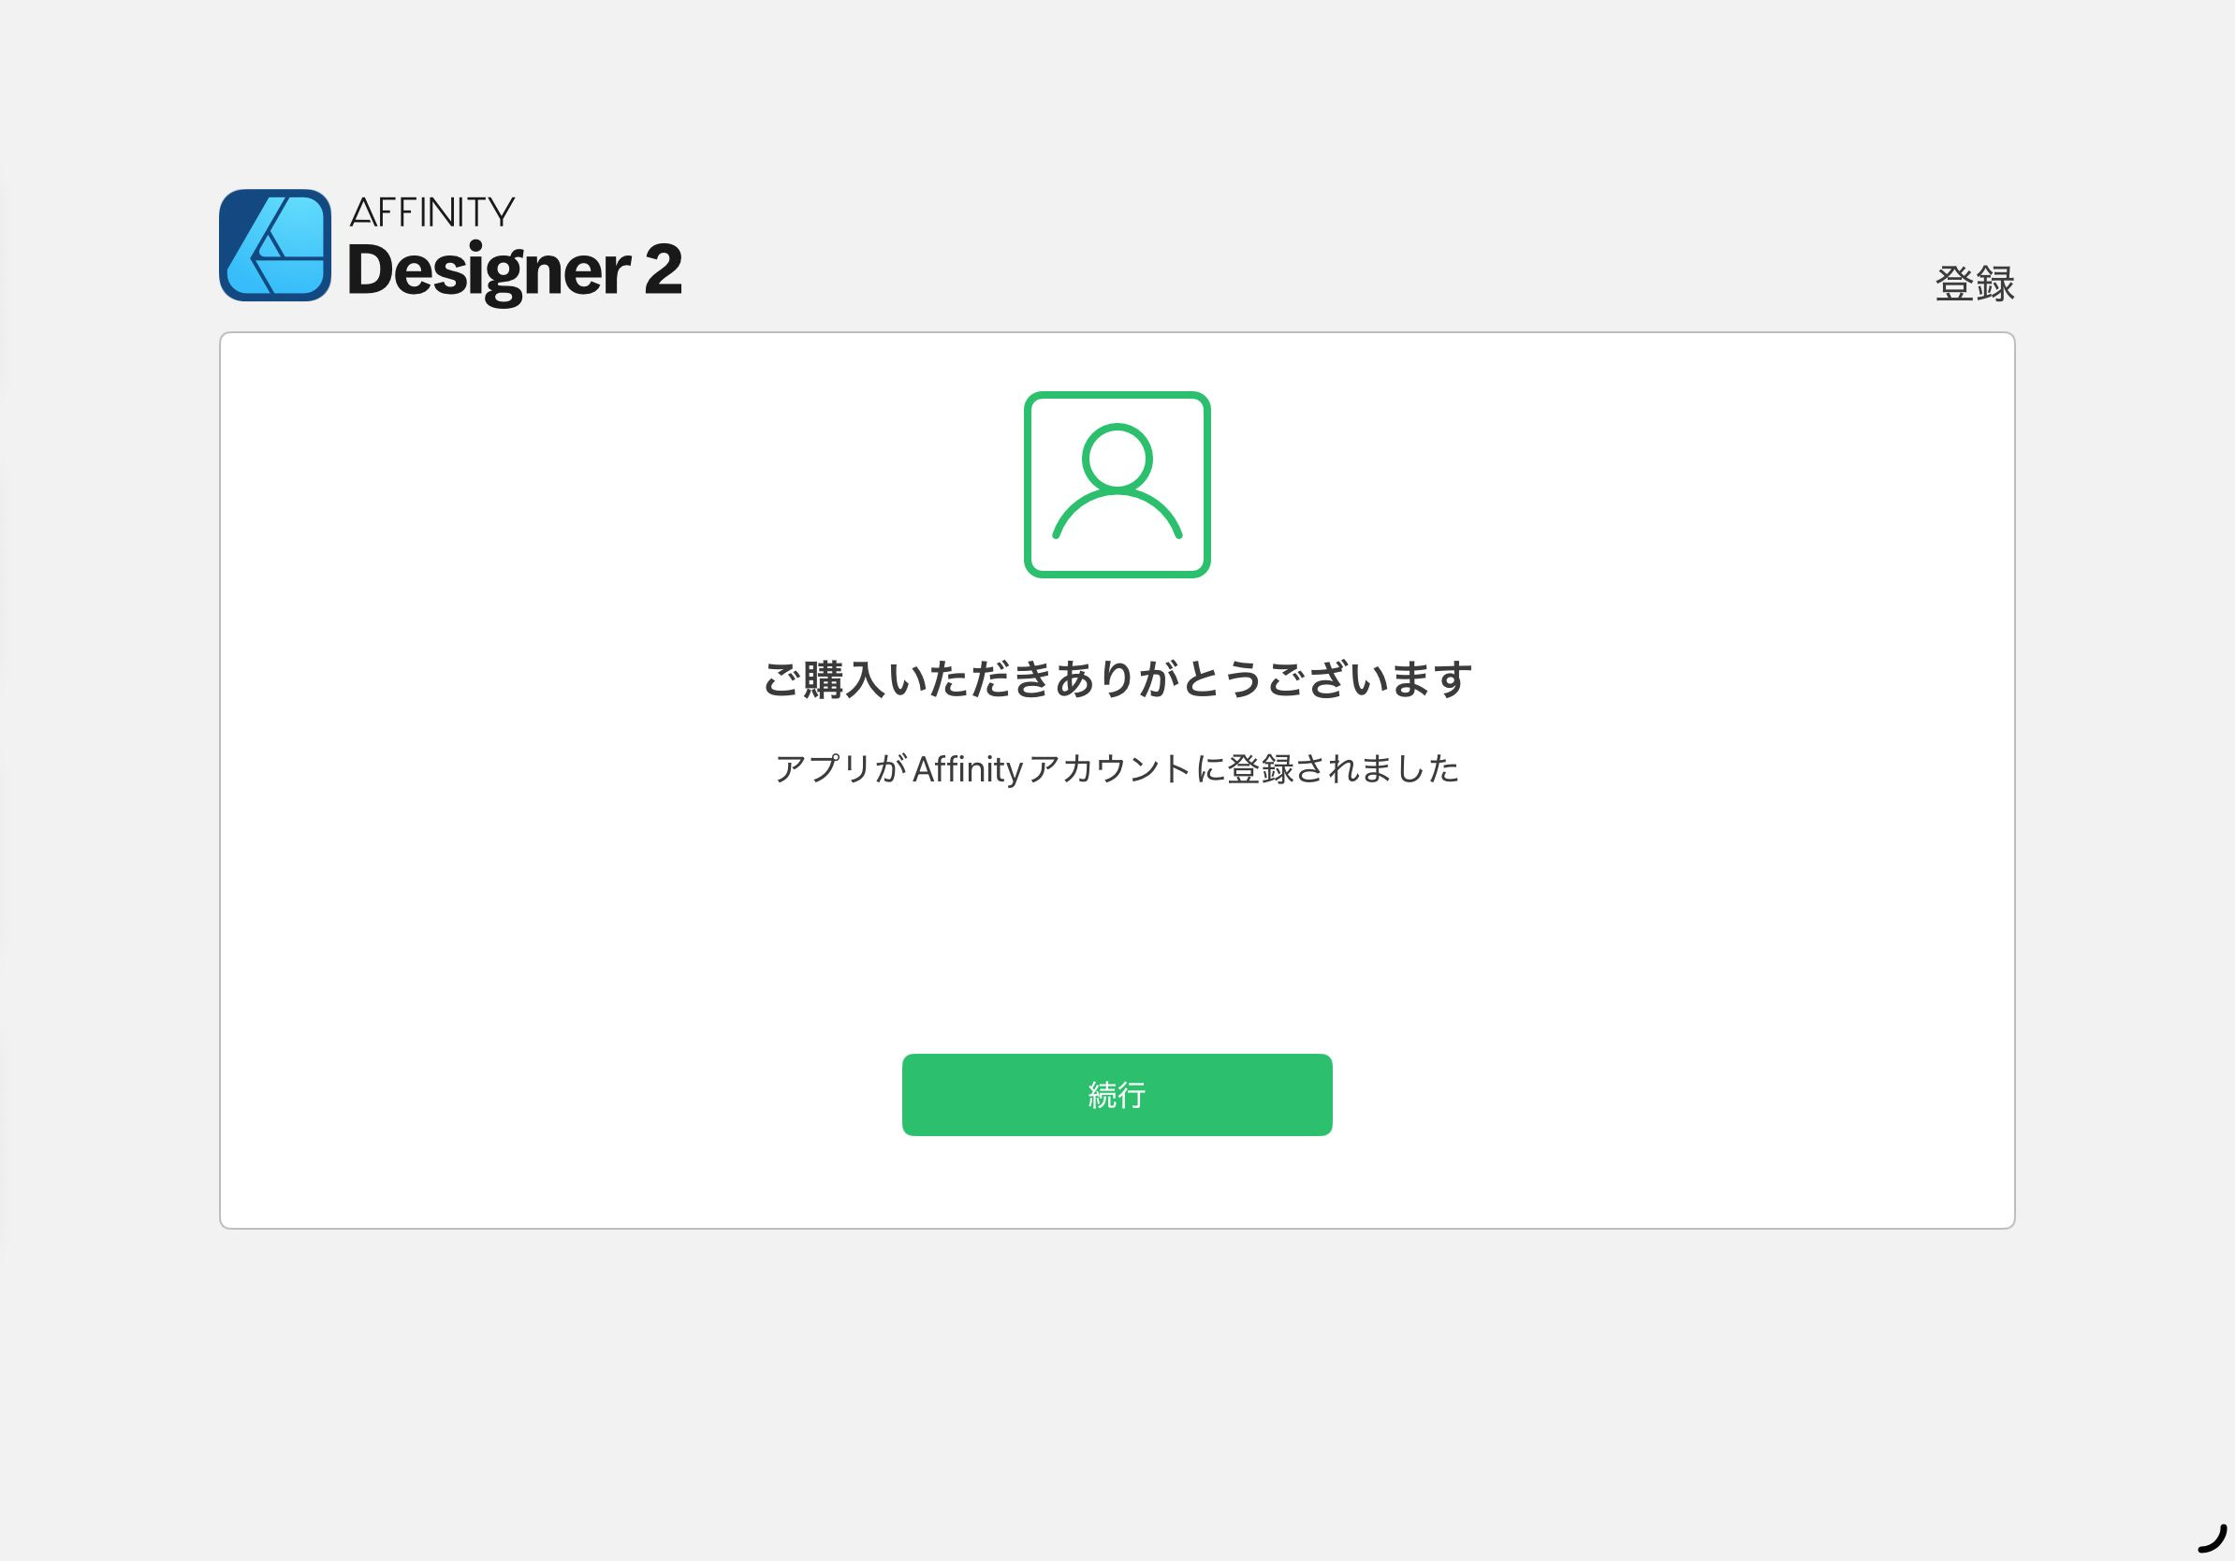Image resolution: width=2235 pixels, height=1561 pixels.
Task: Click the numeral 2 in the logo
Action: pyautogui.click(x=663, y=270)
